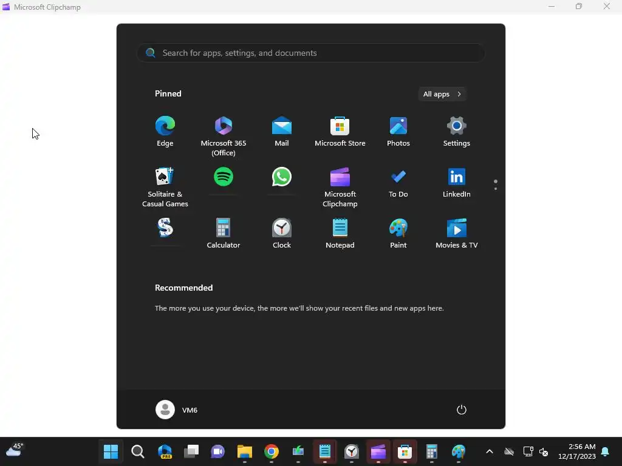Show hidden system tray icons chevron
Image resolution: width=622 pixels, height=466 pixels.
[490, 451]
